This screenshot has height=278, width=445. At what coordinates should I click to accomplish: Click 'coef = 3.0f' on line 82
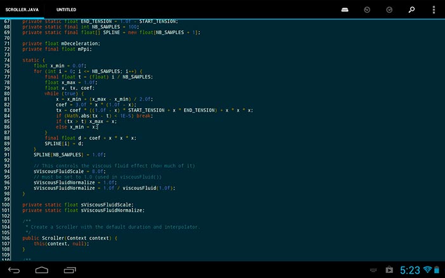click(x=71, y=104)
